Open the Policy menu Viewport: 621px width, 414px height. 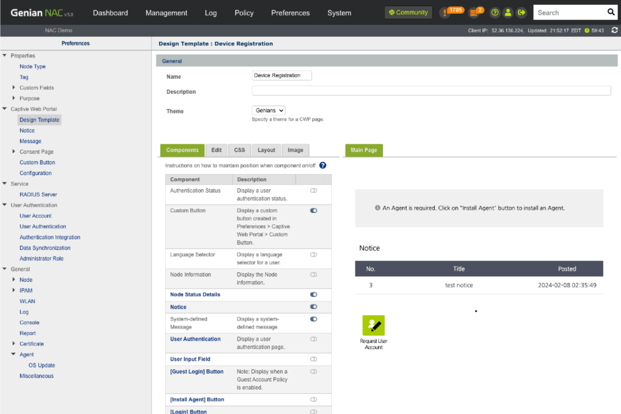[x=243, y=13]
